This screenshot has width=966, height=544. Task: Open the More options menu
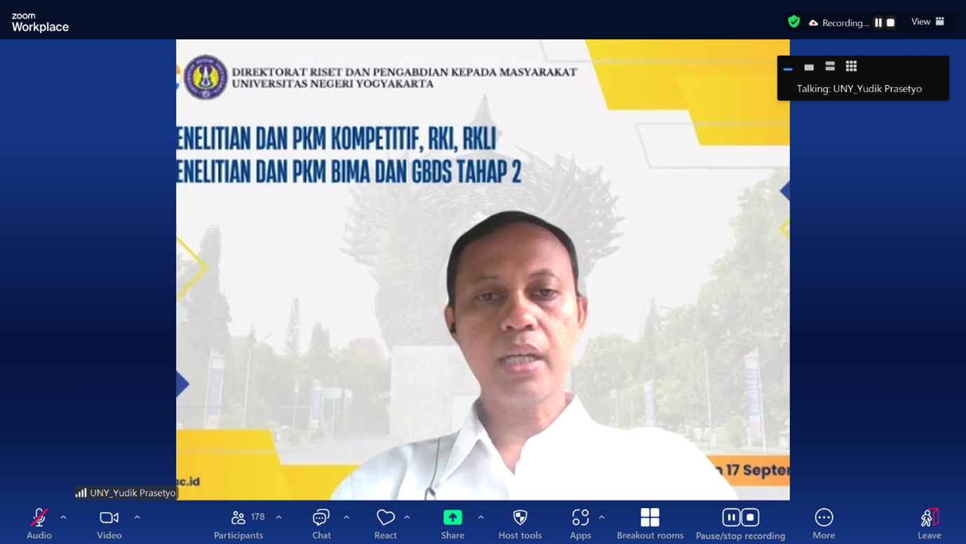(x=824, y=523)
